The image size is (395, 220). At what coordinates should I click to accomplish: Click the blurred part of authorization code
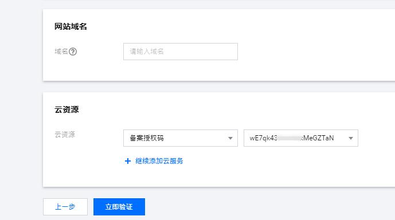click(x=289, y=138)
